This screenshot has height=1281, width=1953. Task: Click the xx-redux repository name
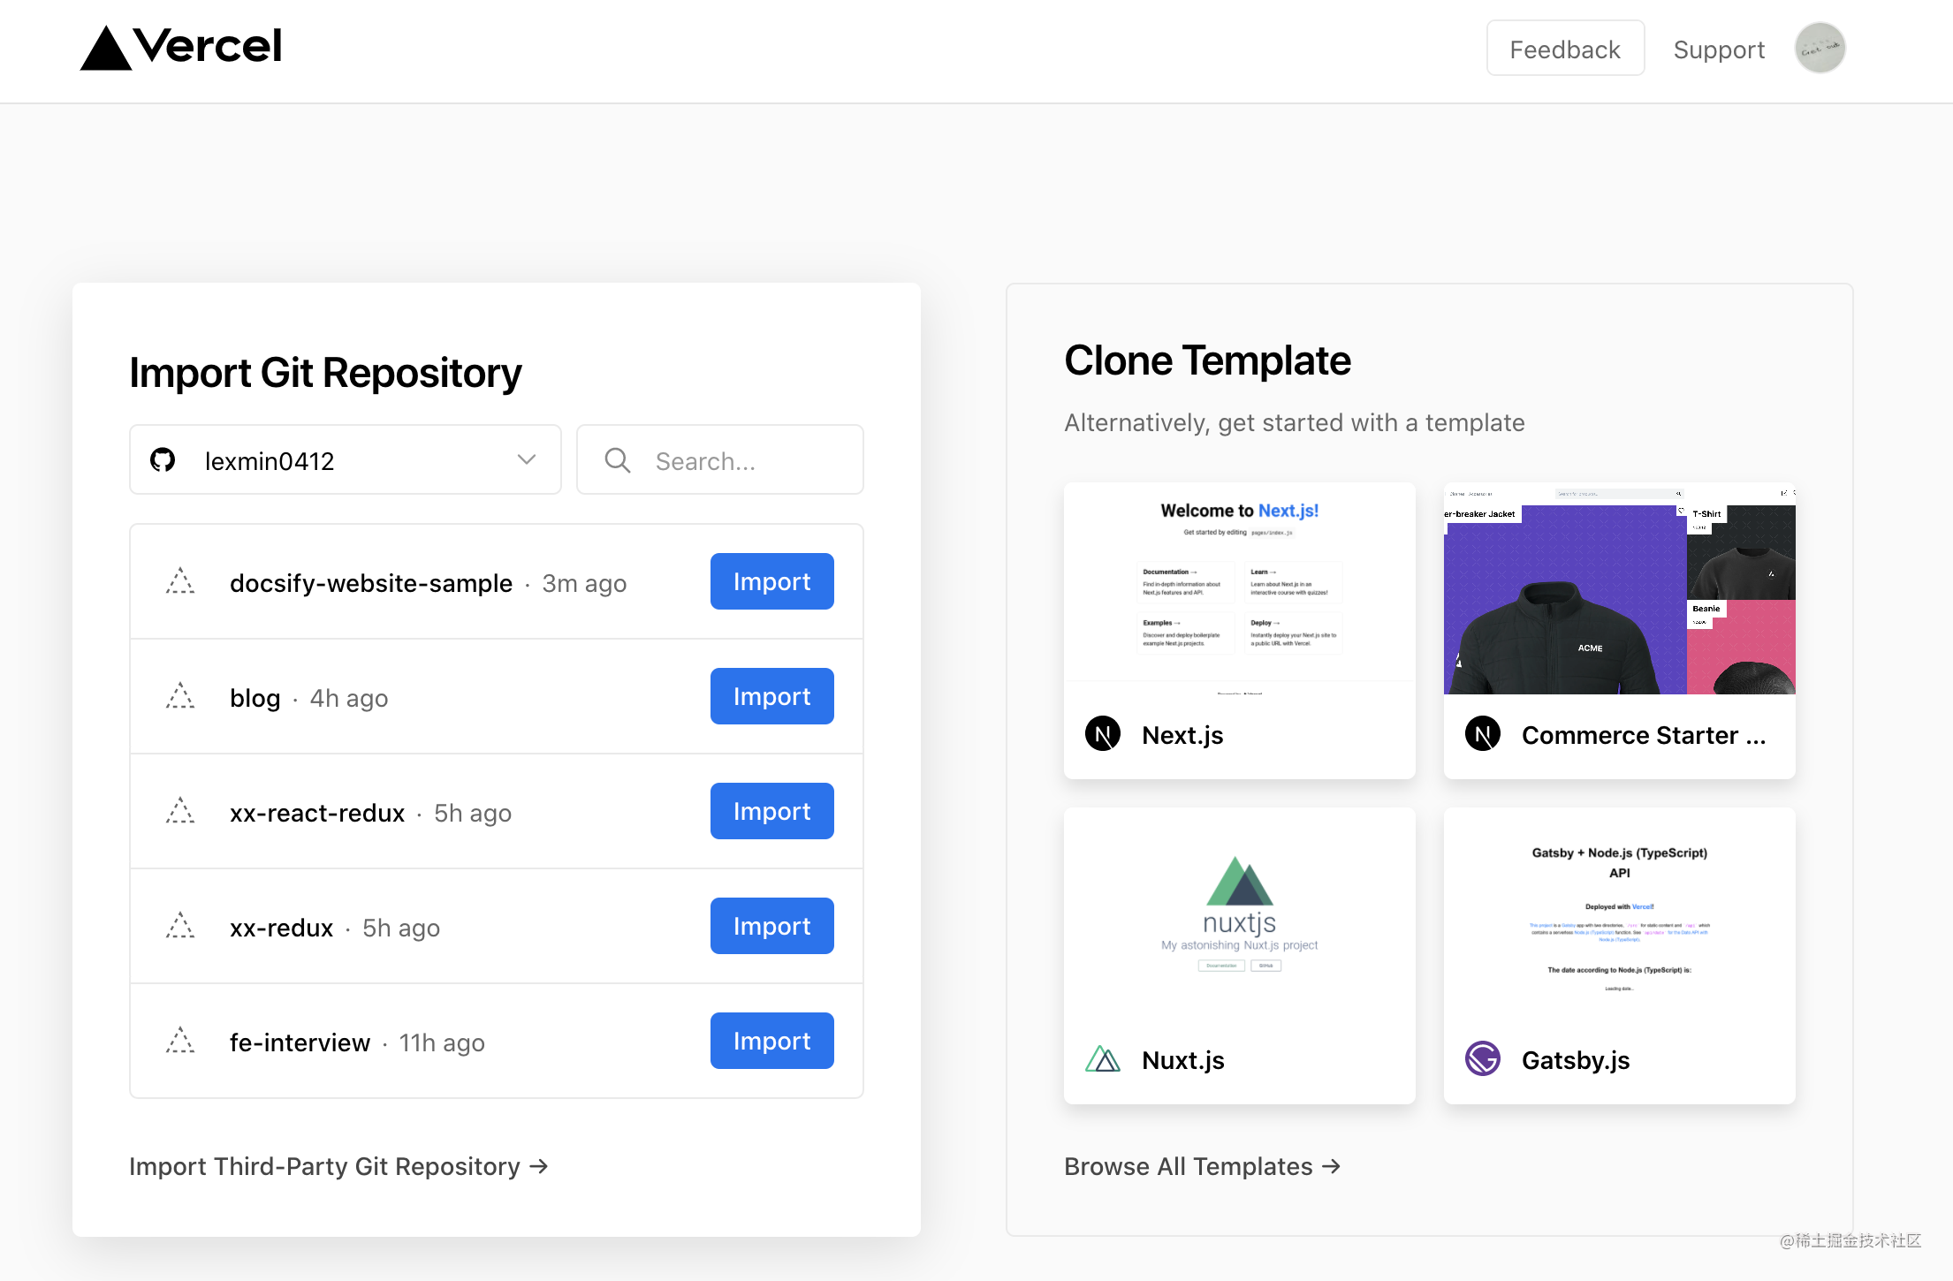(x=281, y=928)
